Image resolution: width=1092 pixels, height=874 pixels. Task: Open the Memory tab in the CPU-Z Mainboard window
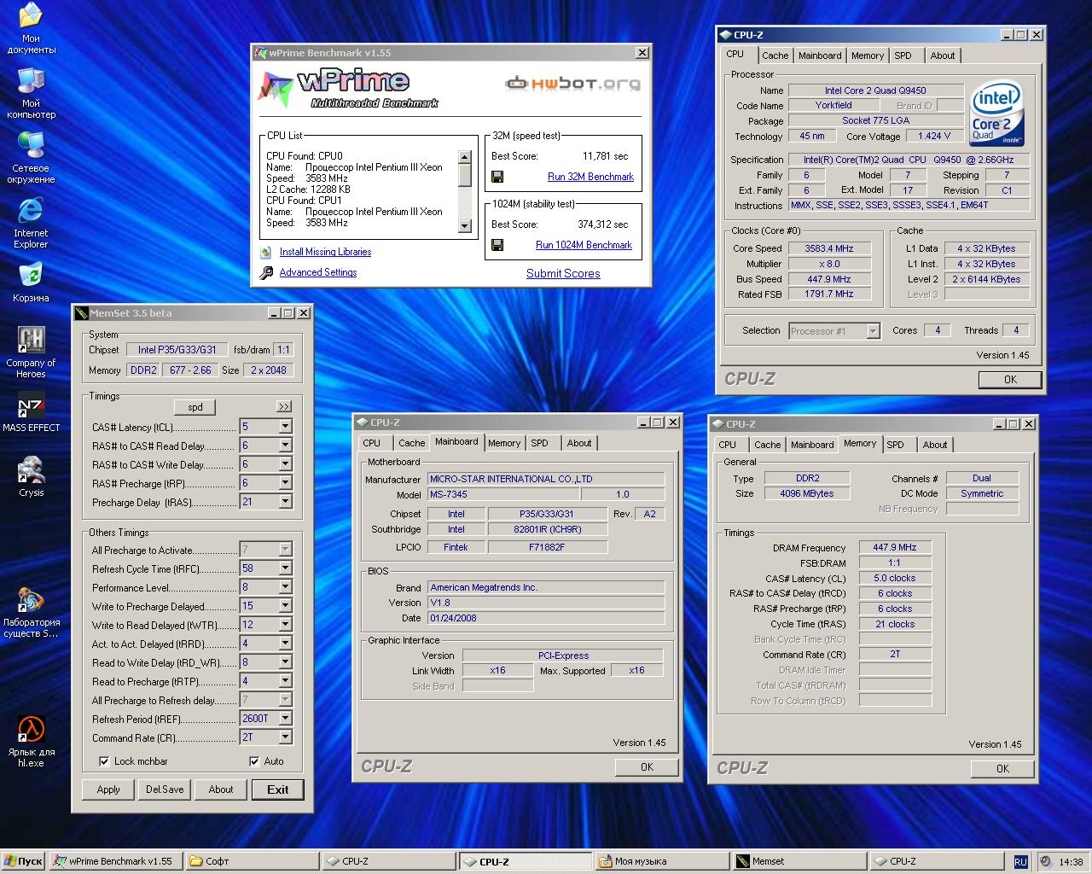click(504, 443)
